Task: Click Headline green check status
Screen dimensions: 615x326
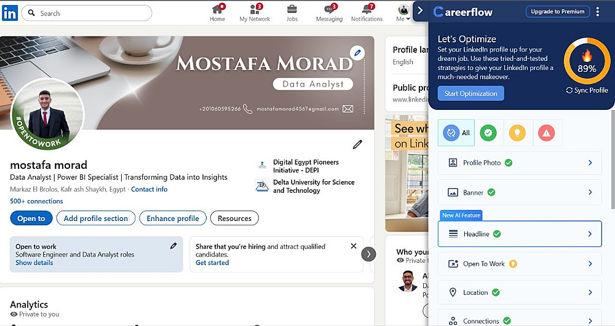Action: (x=497, y=234)
